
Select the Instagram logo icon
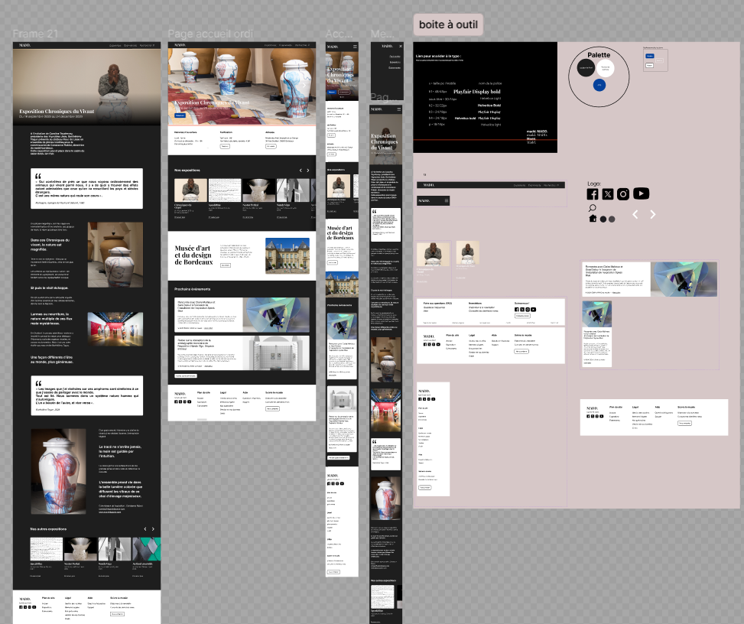pos(623,194)
